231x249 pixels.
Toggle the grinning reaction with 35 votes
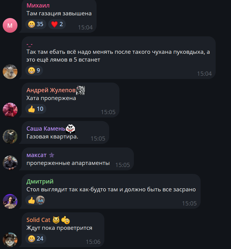tap(36, 24)
